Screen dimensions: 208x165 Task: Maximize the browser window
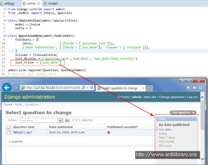189,80
